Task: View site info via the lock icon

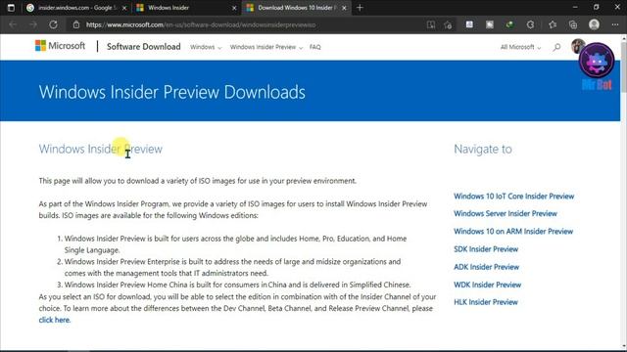Action: click(x=76, y=24)
